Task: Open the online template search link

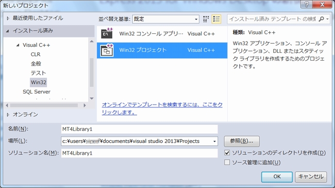Action: (162, 108)
